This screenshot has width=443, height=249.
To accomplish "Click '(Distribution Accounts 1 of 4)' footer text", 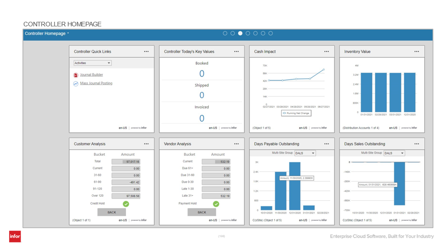I will [x=361, y=128].
